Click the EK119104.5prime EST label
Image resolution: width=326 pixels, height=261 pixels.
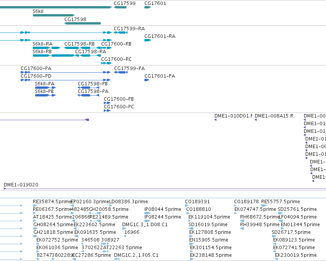pyautogui.click(x=210, y=217)
